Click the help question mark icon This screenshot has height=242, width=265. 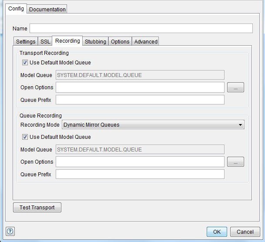pyautogui.click(x=10, y=231)
